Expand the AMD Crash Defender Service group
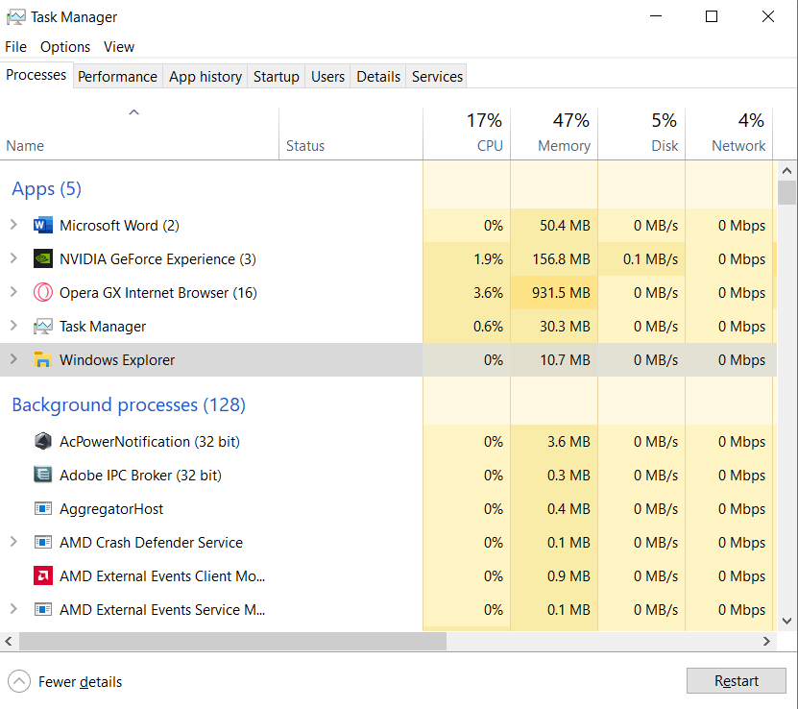 pyautogui.click(x=13, y=542)
